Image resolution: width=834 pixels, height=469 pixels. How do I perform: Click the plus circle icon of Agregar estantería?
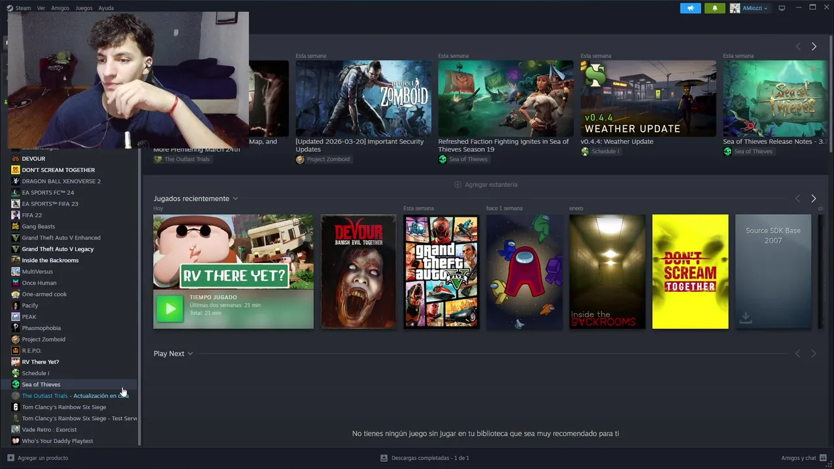(457, 185)
